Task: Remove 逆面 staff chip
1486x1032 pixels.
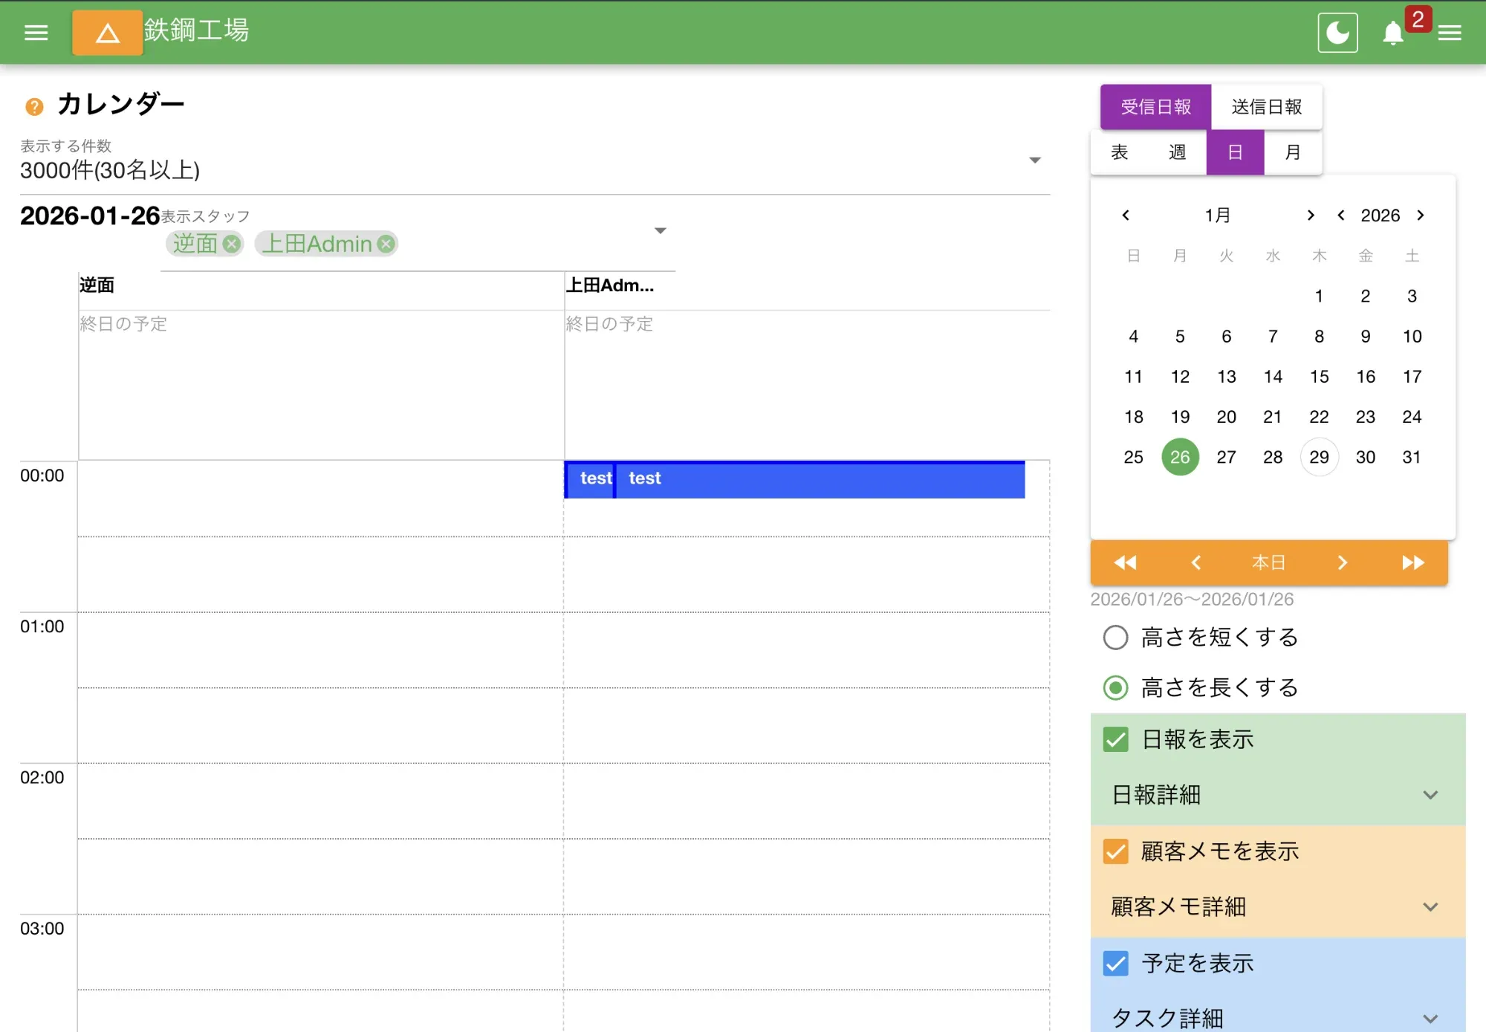Action: [x=232, y=244]
